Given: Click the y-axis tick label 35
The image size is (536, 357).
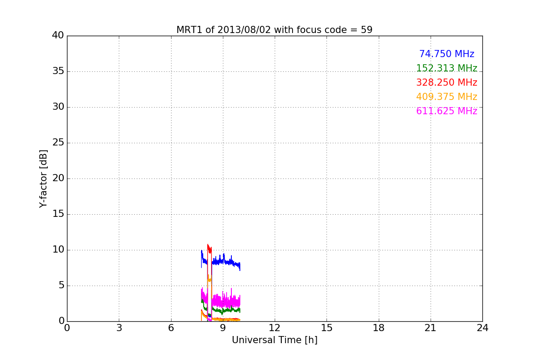Looking at the screenshot, I should coord(58,71).
